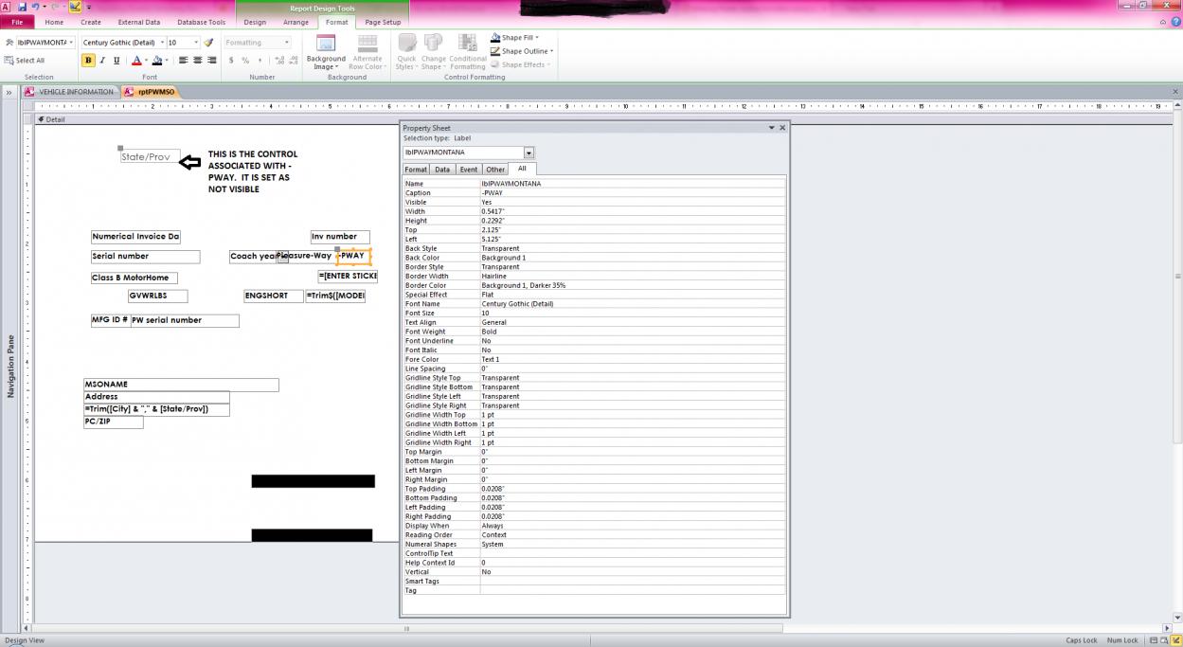This screenshot has width=1183, height=647.
Task: Switch to the Home ribbon tab
Action: pyautogui.click(x=54, y=22)
